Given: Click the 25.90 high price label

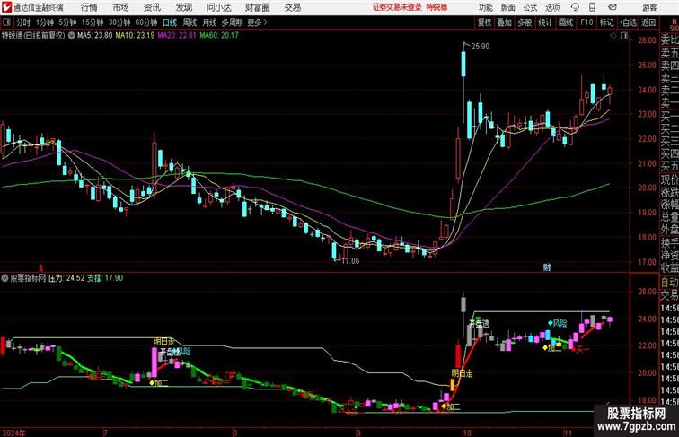Looking at the screenshot, I should 481,47.
